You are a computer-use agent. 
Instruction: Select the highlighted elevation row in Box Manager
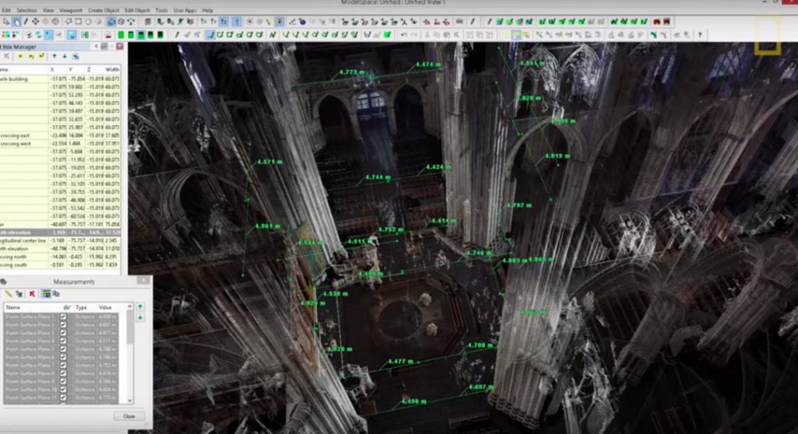click(x=60, y=233)
